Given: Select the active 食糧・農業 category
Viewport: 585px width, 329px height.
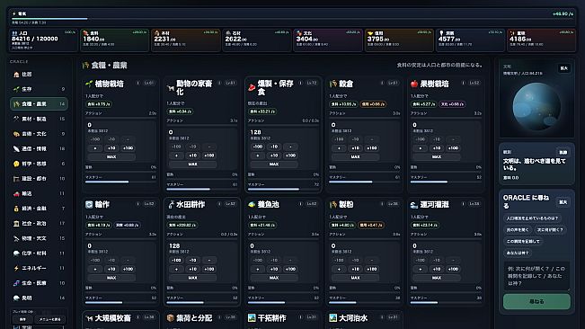Looking at the screenshot, I should (x=39, y=104).
